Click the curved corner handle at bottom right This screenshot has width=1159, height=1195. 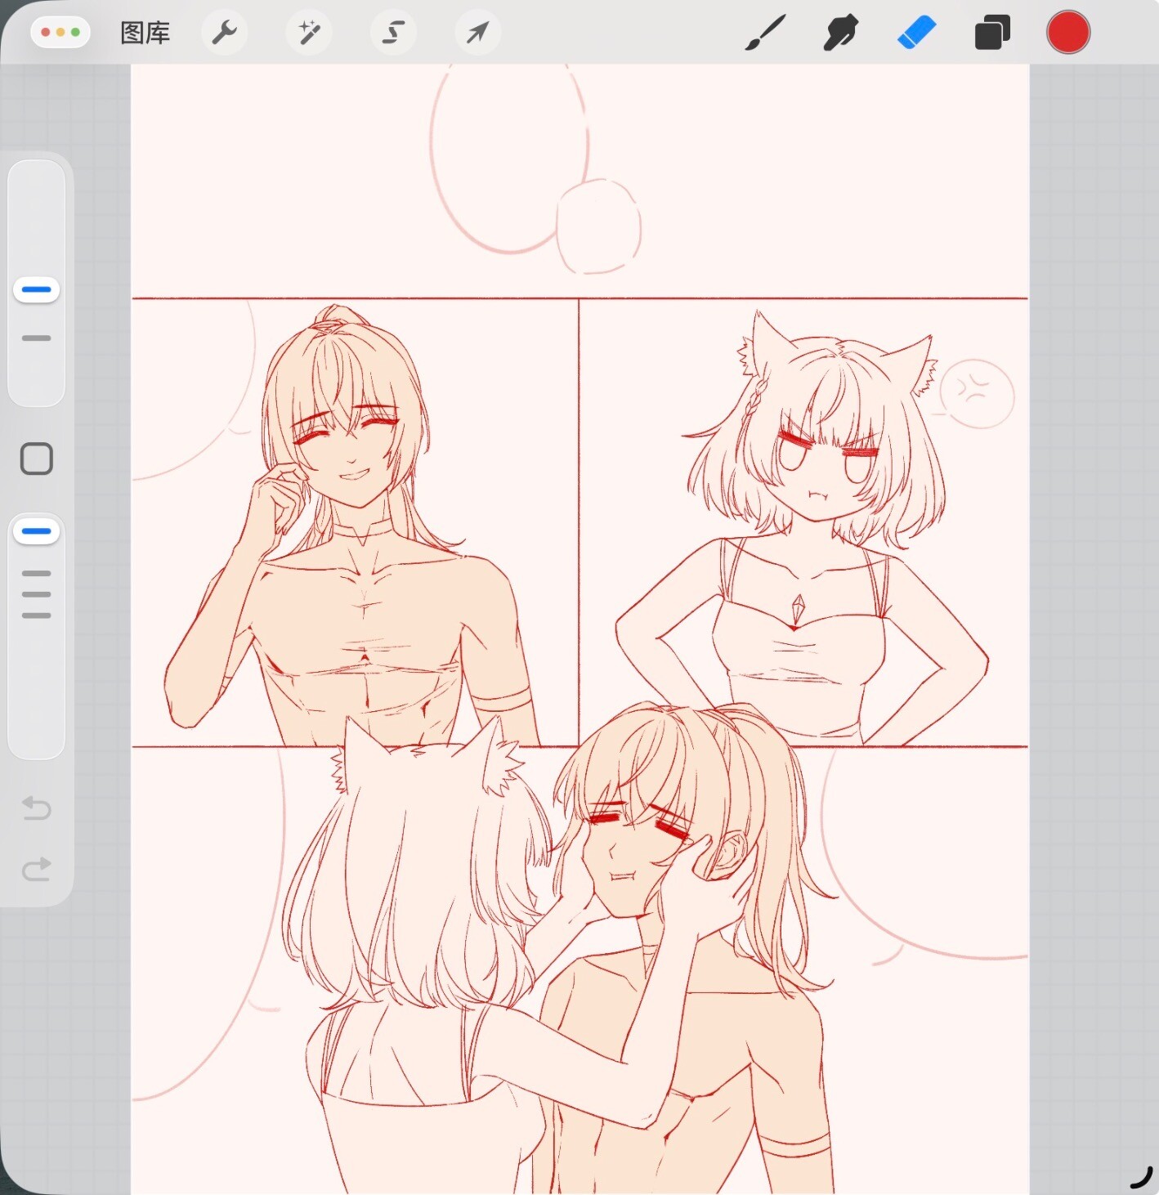[x=1141, y=1178]
